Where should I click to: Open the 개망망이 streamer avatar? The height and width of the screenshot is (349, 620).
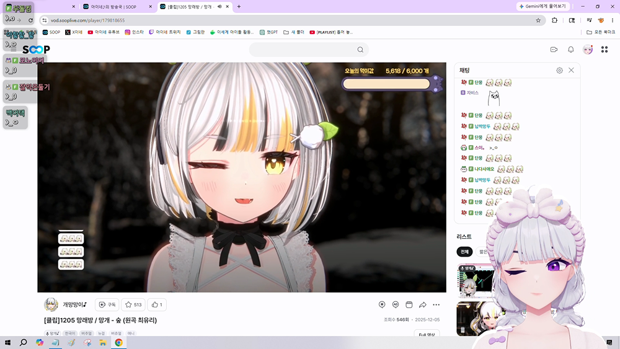(51, 305)
